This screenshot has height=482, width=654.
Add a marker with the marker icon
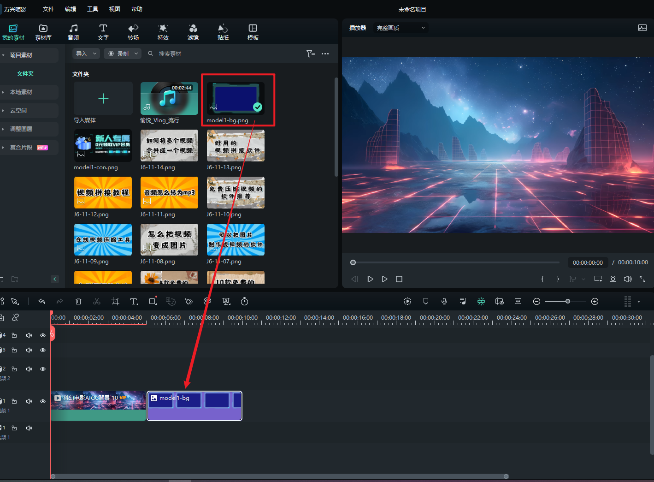tap(426, 301)
